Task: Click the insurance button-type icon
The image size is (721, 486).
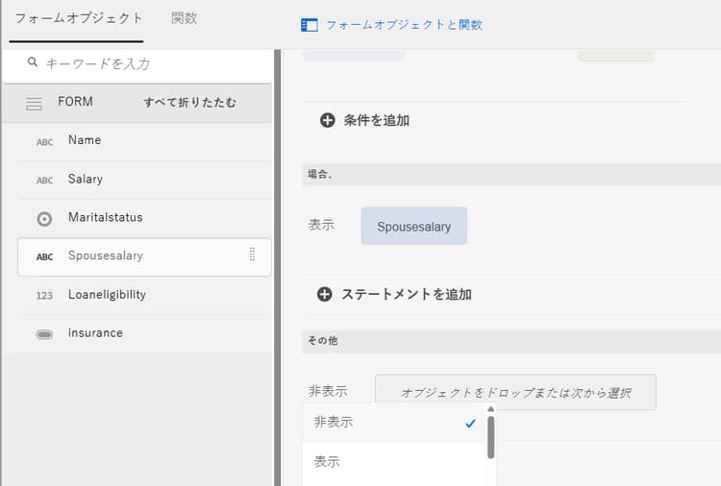Action: coord(44,334)
